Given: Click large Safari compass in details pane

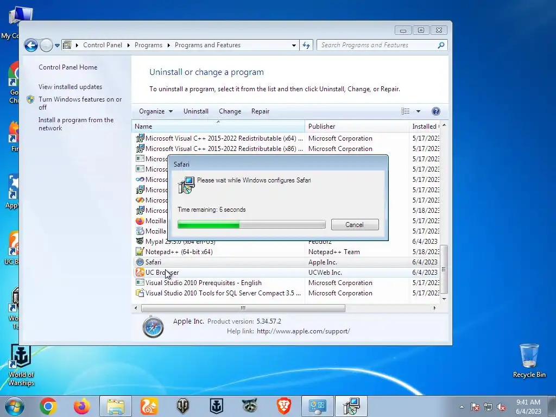Looking at the screenshot, I should tap(153, 326).
